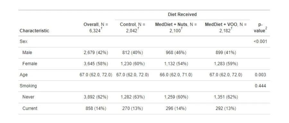Select the Current smoking row label
The height and width of the screenshot is (123, 289).
(x=30, y=109)
